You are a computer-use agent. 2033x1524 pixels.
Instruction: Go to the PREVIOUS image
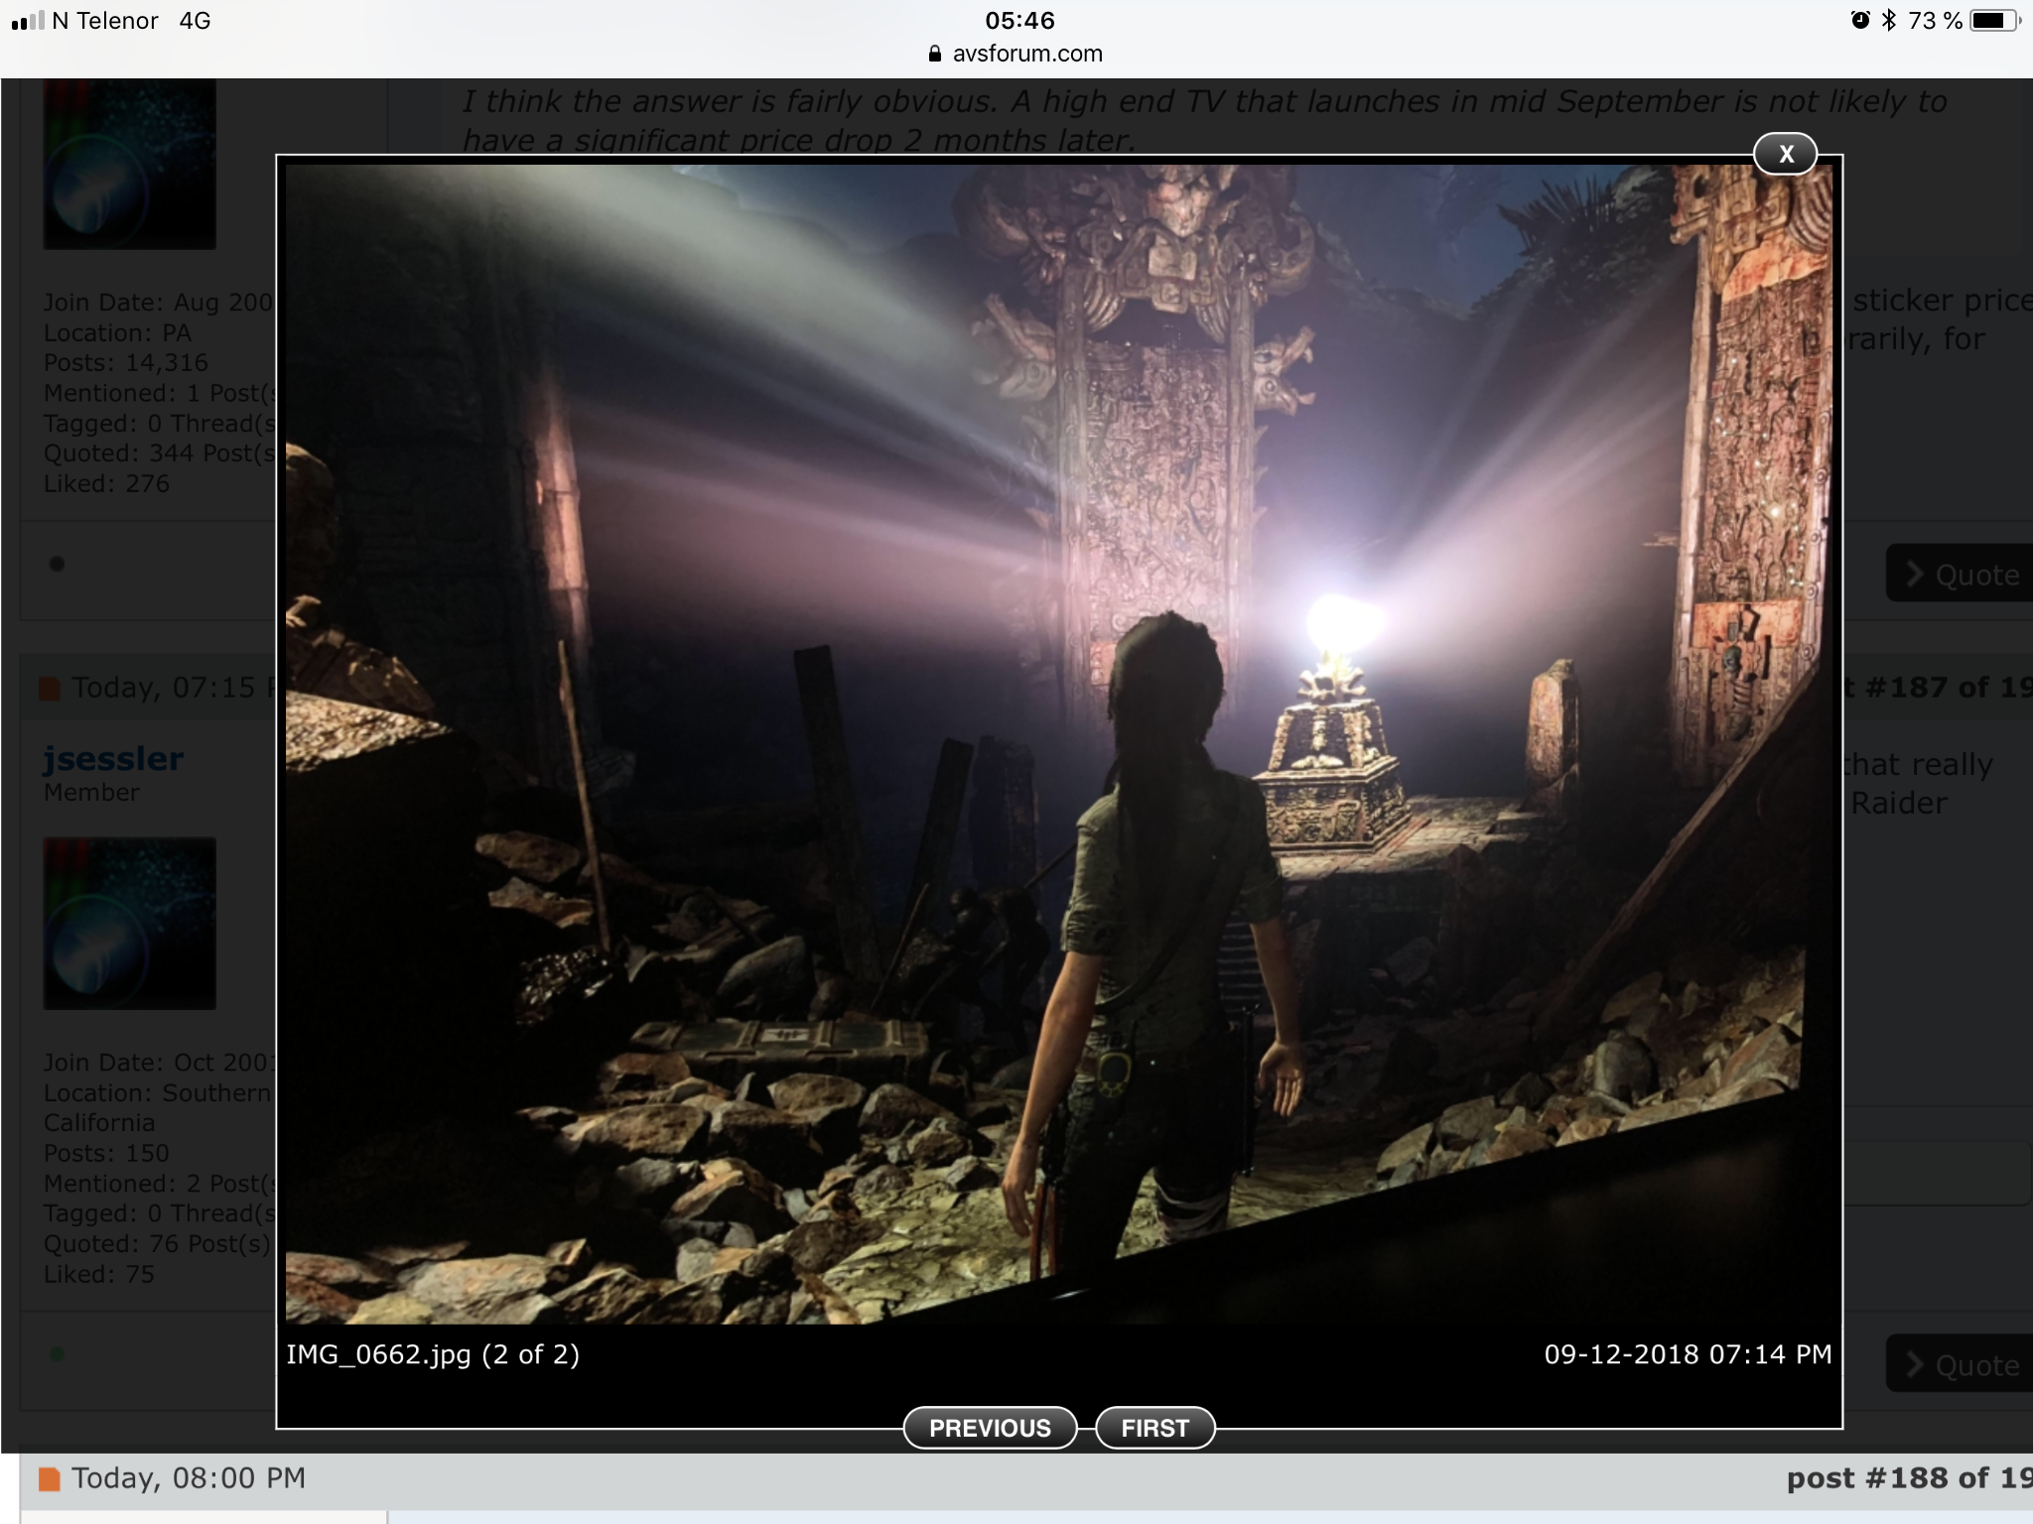click(x=990, y=1428)
